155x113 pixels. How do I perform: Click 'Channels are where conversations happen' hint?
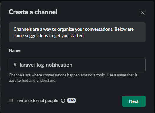click(73, 78)
